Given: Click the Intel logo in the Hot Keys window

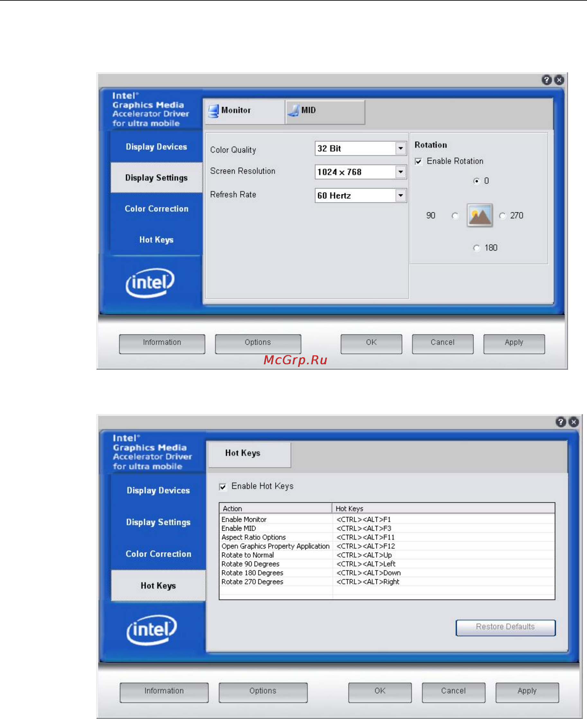Looking at the screenshot, I should [151, 630].
